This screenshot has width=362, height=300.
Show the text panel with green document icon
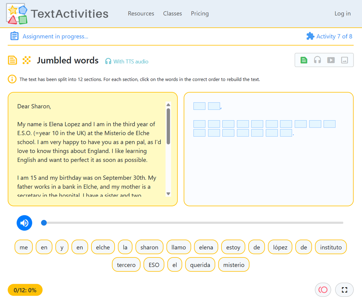pyautogui.click(x=304, y=60)
